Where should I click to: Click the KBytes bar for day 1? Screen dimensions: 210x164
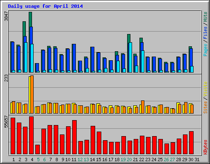tap(13, 136)
